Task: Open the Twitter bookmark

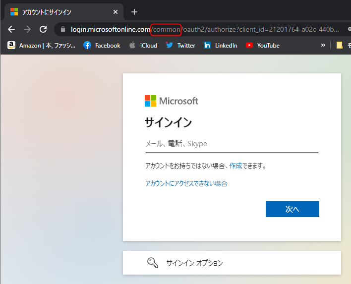Action: click(x=180, y=46)
